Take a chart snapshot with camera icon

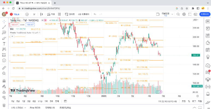(x=196, y=14)
